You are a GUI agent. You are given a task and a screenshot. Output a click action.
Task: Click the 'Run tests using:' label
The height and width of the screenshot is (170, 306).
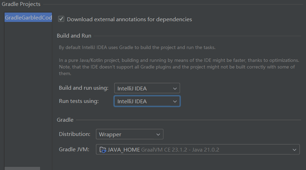coord(79,101)
